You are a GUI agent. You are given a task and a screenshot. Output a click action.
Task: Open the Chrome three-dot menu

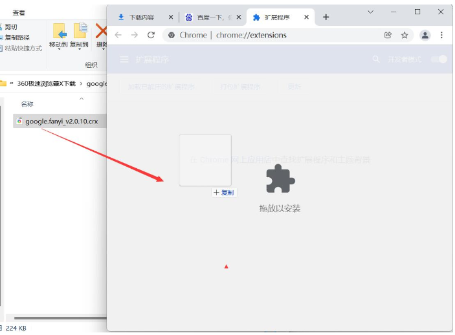click(442, 35)
